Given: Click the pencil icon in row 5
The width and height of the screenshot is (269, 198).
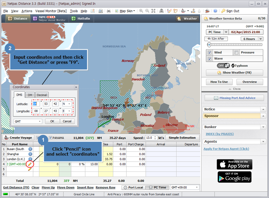Looking at the screenshot, I should pos(30,169).
